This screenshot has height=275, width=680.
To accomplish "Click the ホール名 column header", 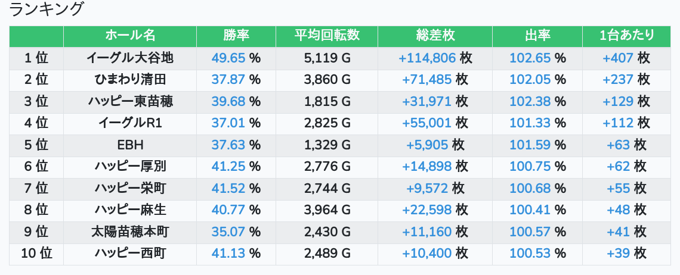I will click(130, 36).
